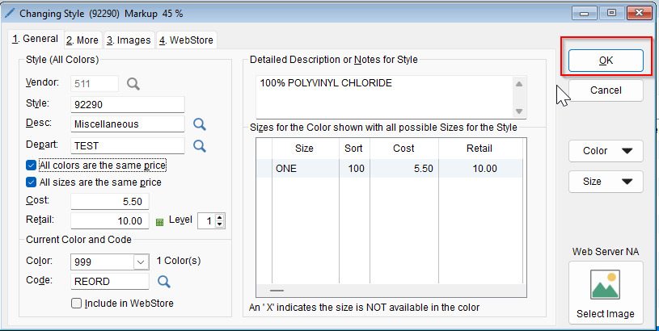
Task: Click the Style number input field
Action: [x=128, y=104]
